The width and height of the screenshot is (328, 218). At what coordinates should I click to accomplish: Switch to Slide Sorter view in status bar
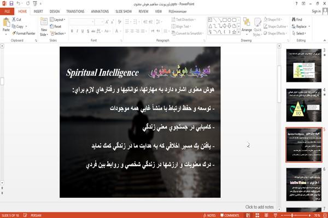[x=257, y=215]
